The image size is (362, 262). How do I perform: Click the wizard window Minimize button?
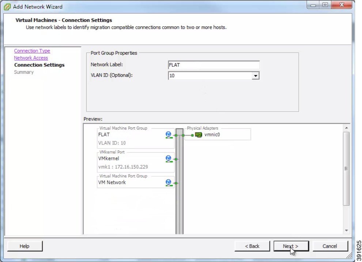(313, 5)
